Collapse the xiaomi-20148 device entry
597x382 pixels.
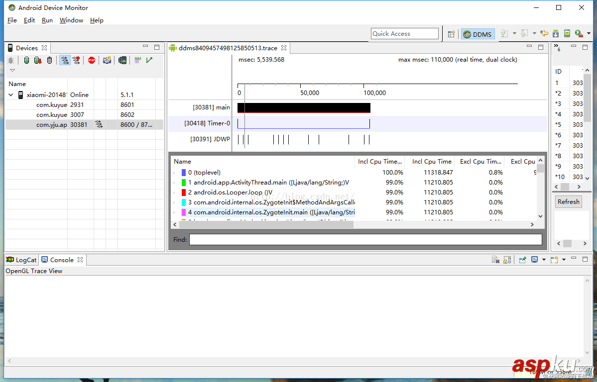[11, 95]
